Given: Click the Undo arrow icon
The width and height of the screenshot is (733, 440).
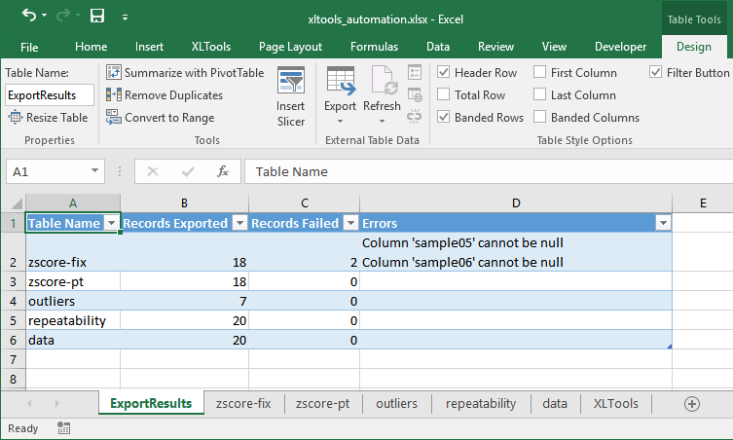Looking at the screenshot, I should 29,17.
